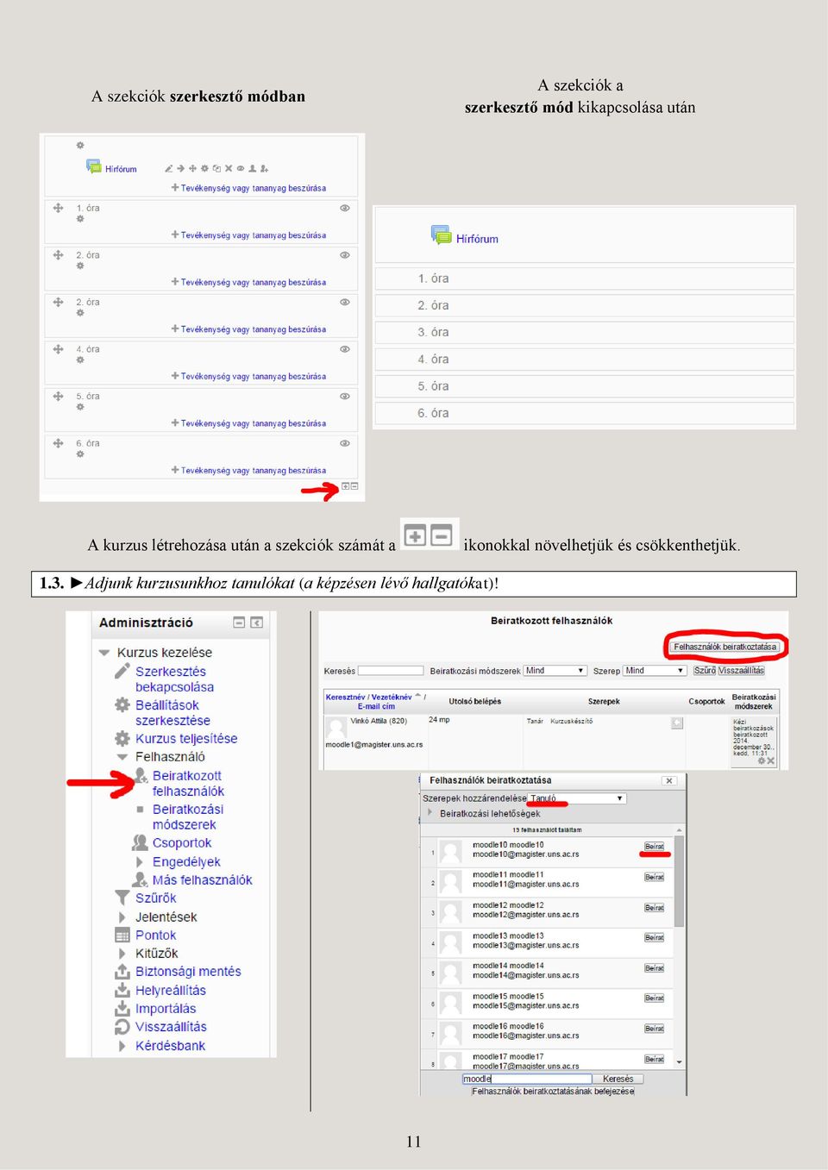
Task: Click the grid icon beside Pontok
Action: click(x=122, y=935)
